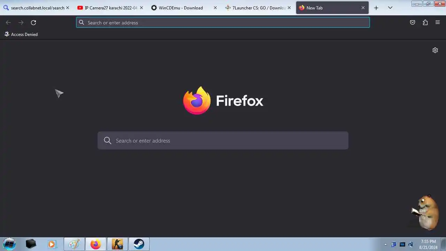Click the network tray icon

(x=402, y=244)
